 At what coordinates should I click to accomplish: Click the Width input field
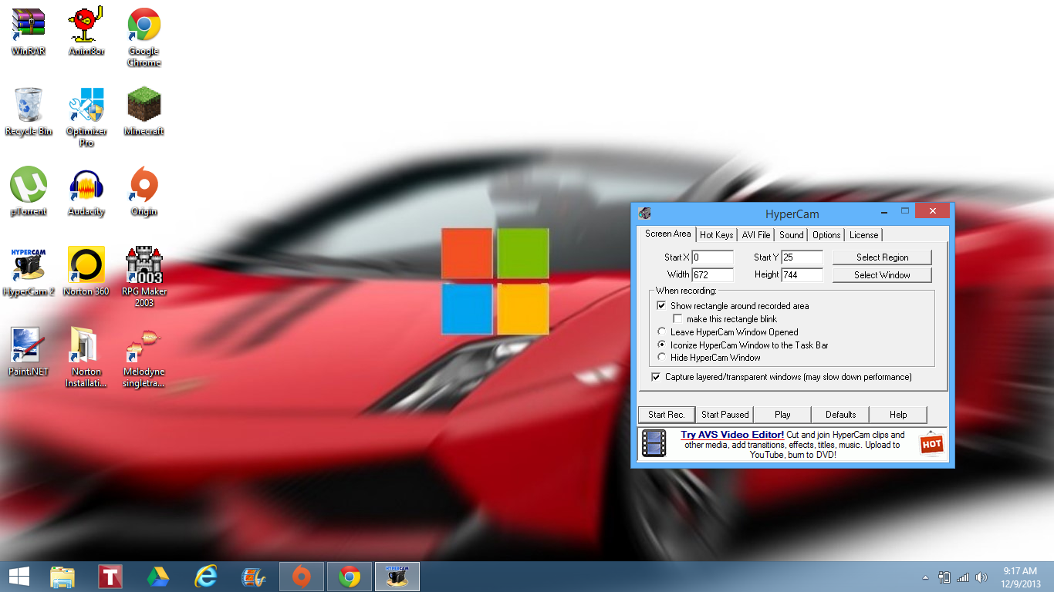coord(712,275)
